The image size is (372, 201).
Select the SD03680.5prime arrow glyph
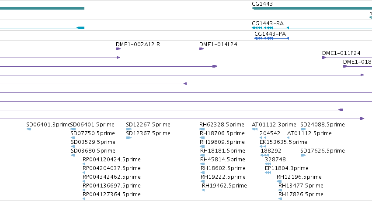tap(73, 155)
